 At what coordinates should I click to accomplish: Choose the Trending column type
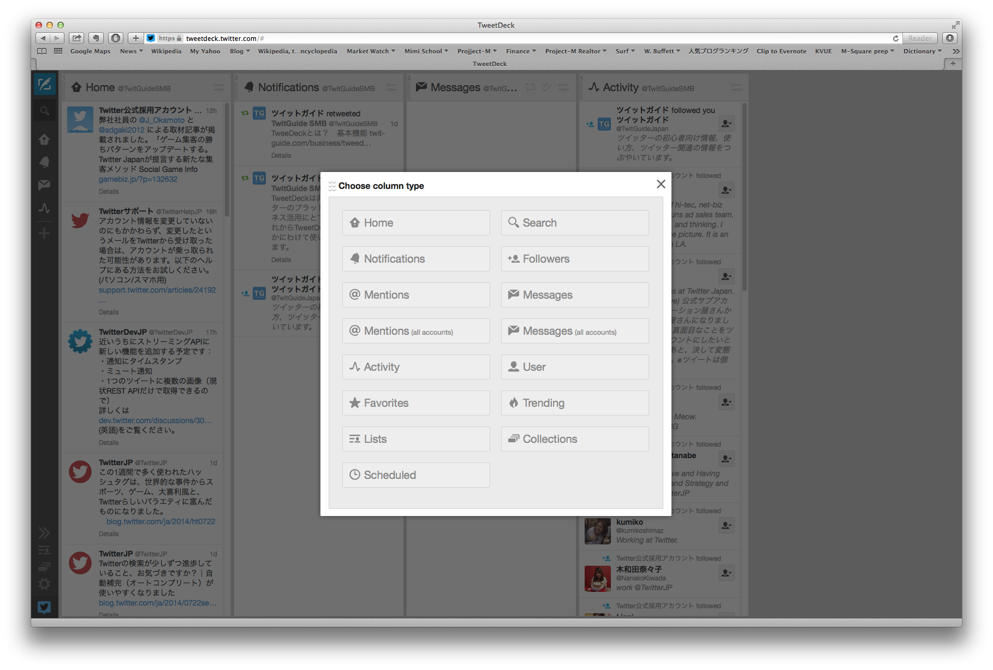(575, 403)
